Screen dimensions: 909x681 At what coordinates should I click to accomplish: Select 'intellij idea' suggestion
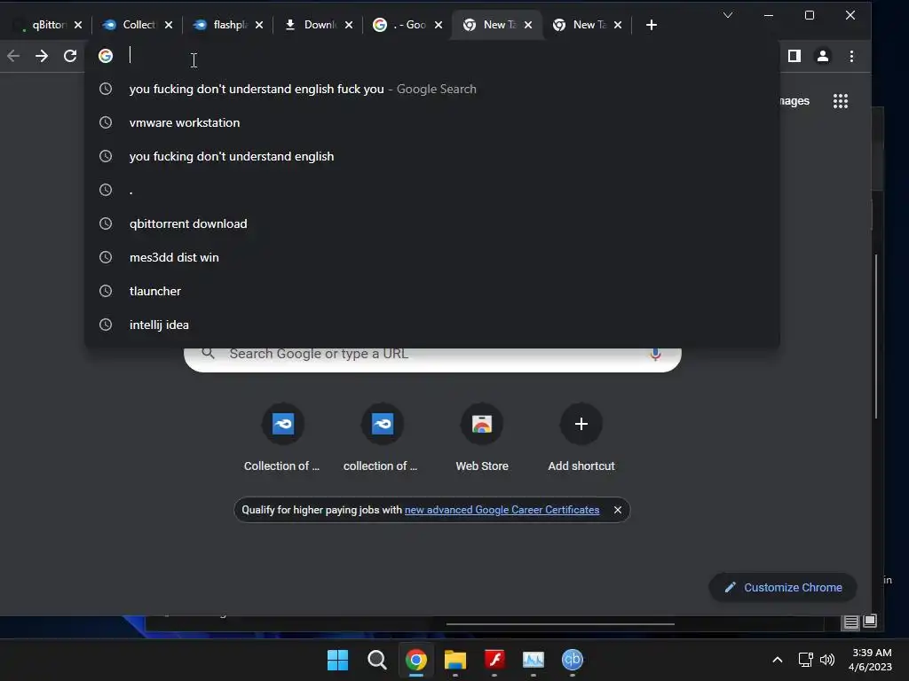click(x=432, y=325)
